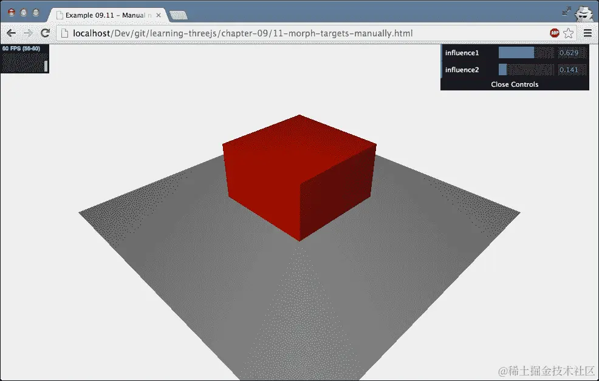Bookmark the page with the star icon
Image resolution: width=599 pixels, height=381 pixels.
pyautogui.click(x=569, y=33)
